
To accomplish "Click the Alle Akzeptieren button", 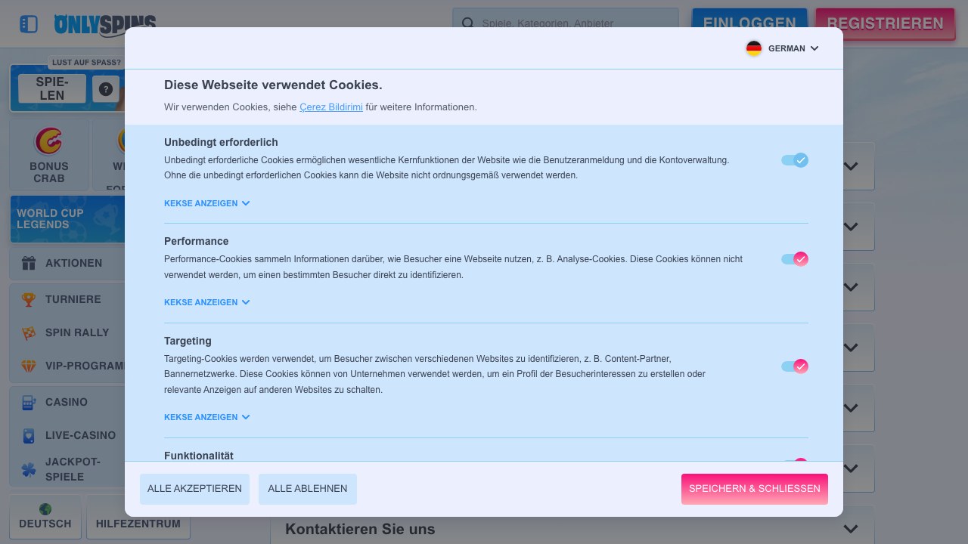I will [194, 489].
